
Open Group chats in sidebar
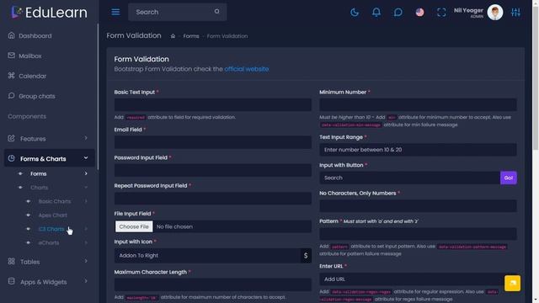(x=37, y=96)
